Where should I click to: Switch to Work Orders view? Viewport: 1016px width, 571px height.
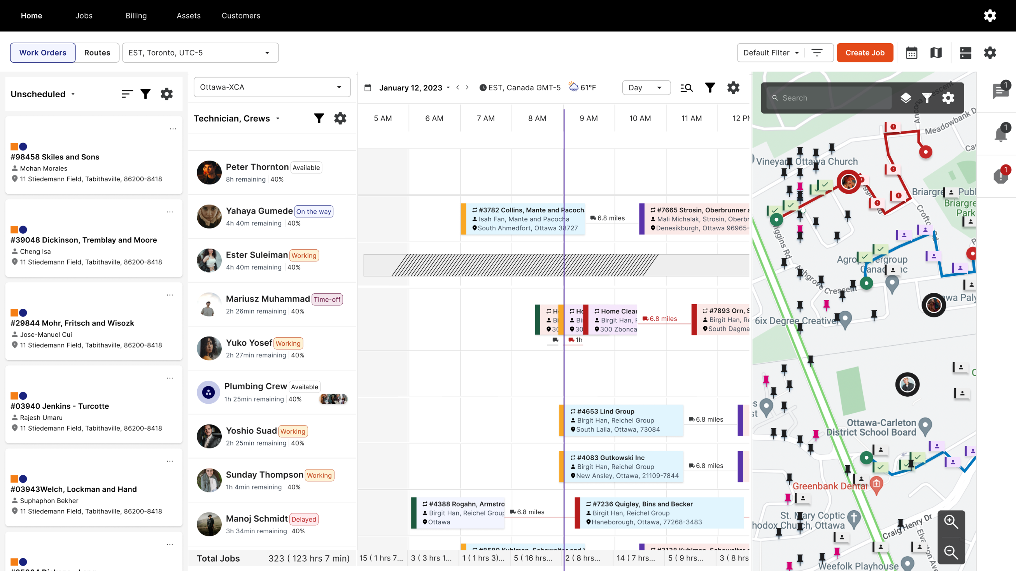click(43, 53)
